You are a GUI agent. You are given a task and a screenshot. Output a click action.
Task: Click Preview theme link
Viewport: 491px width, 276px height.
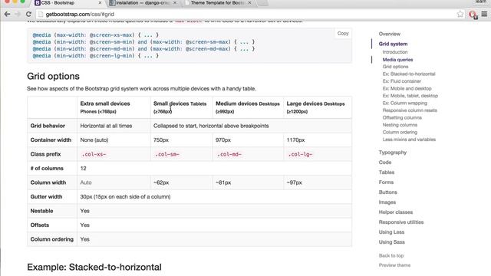(394, 265)
